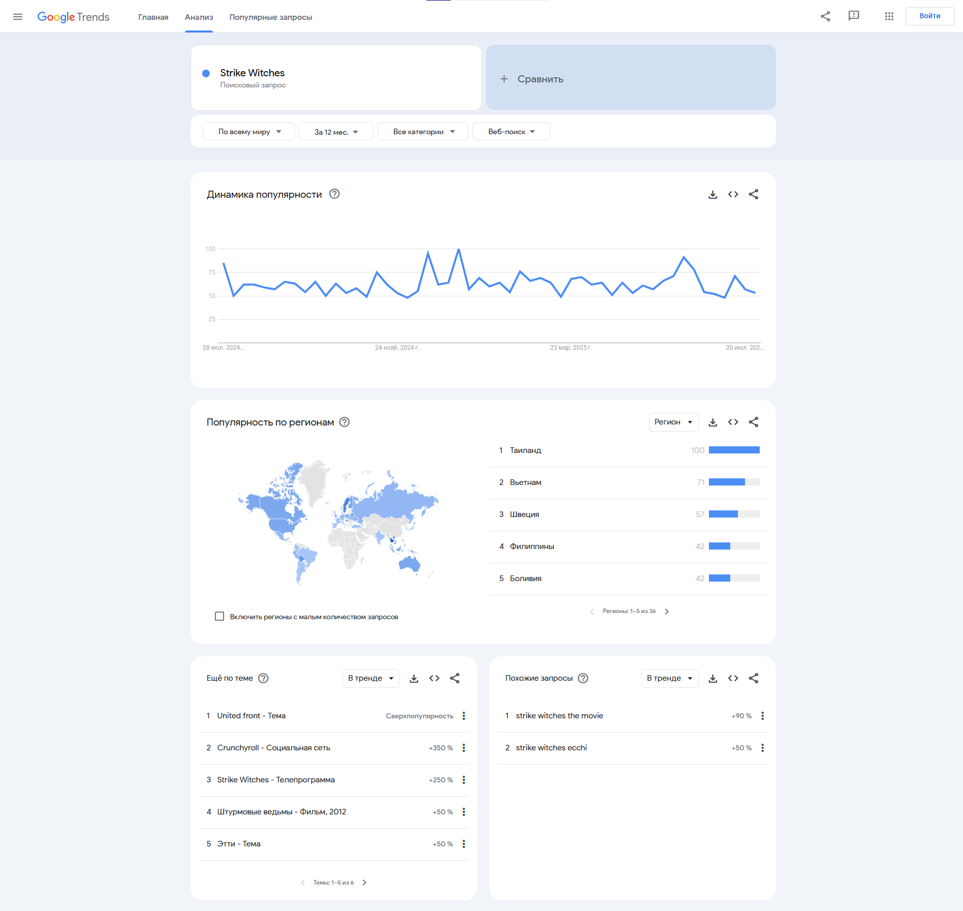Open more options for Штурмовые ведьмы row

point(464,812)
